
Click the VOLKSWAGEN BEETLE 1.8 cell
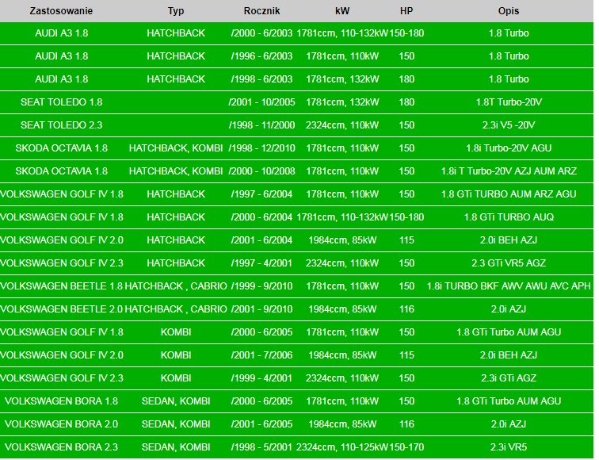click(61, 286)
